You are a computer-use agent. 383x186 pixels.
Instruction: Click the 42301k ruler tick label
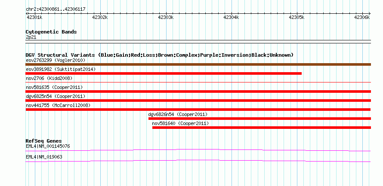tap(34, 17)
